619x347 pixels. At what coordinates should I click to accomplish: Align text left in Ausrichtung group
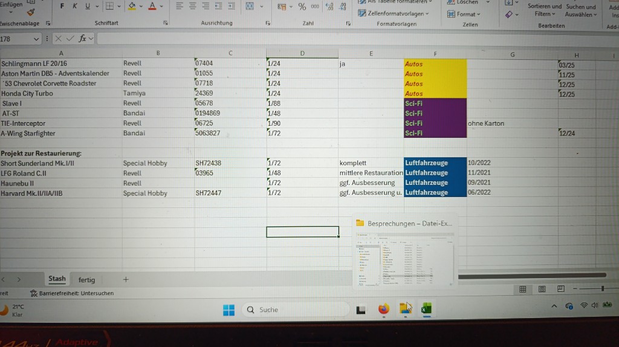tap(179, 6)
